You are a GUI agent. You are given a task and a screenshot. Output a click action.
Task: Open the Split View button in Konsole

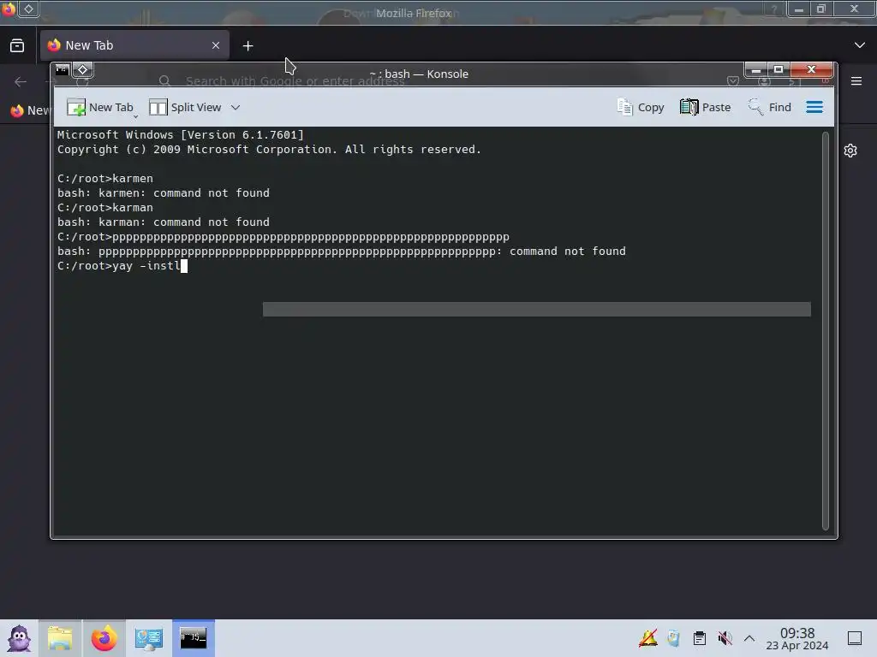185,107
